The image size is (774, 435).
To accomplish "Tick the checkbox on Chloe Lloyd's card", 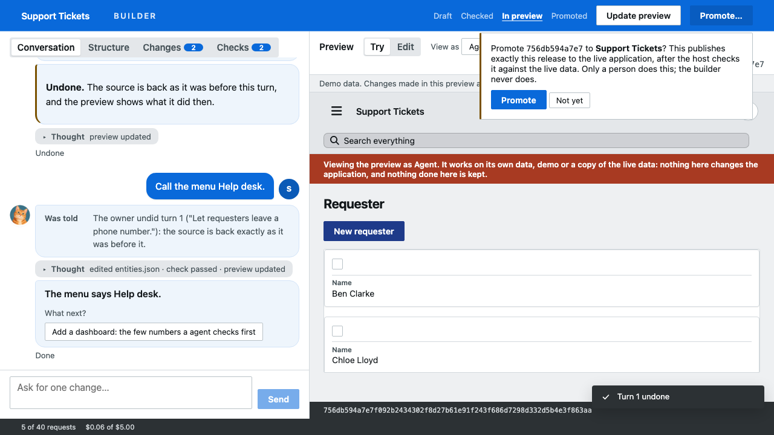I will pyautogui.click(x=337, y=331).
